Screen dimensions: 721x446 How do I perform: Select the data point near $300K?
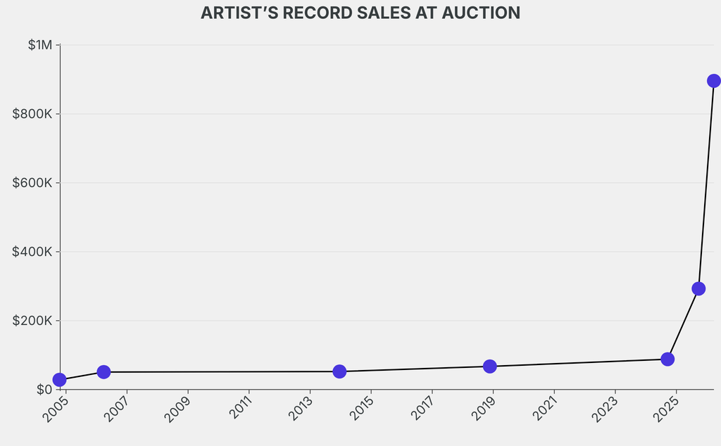tap(698, 288)
